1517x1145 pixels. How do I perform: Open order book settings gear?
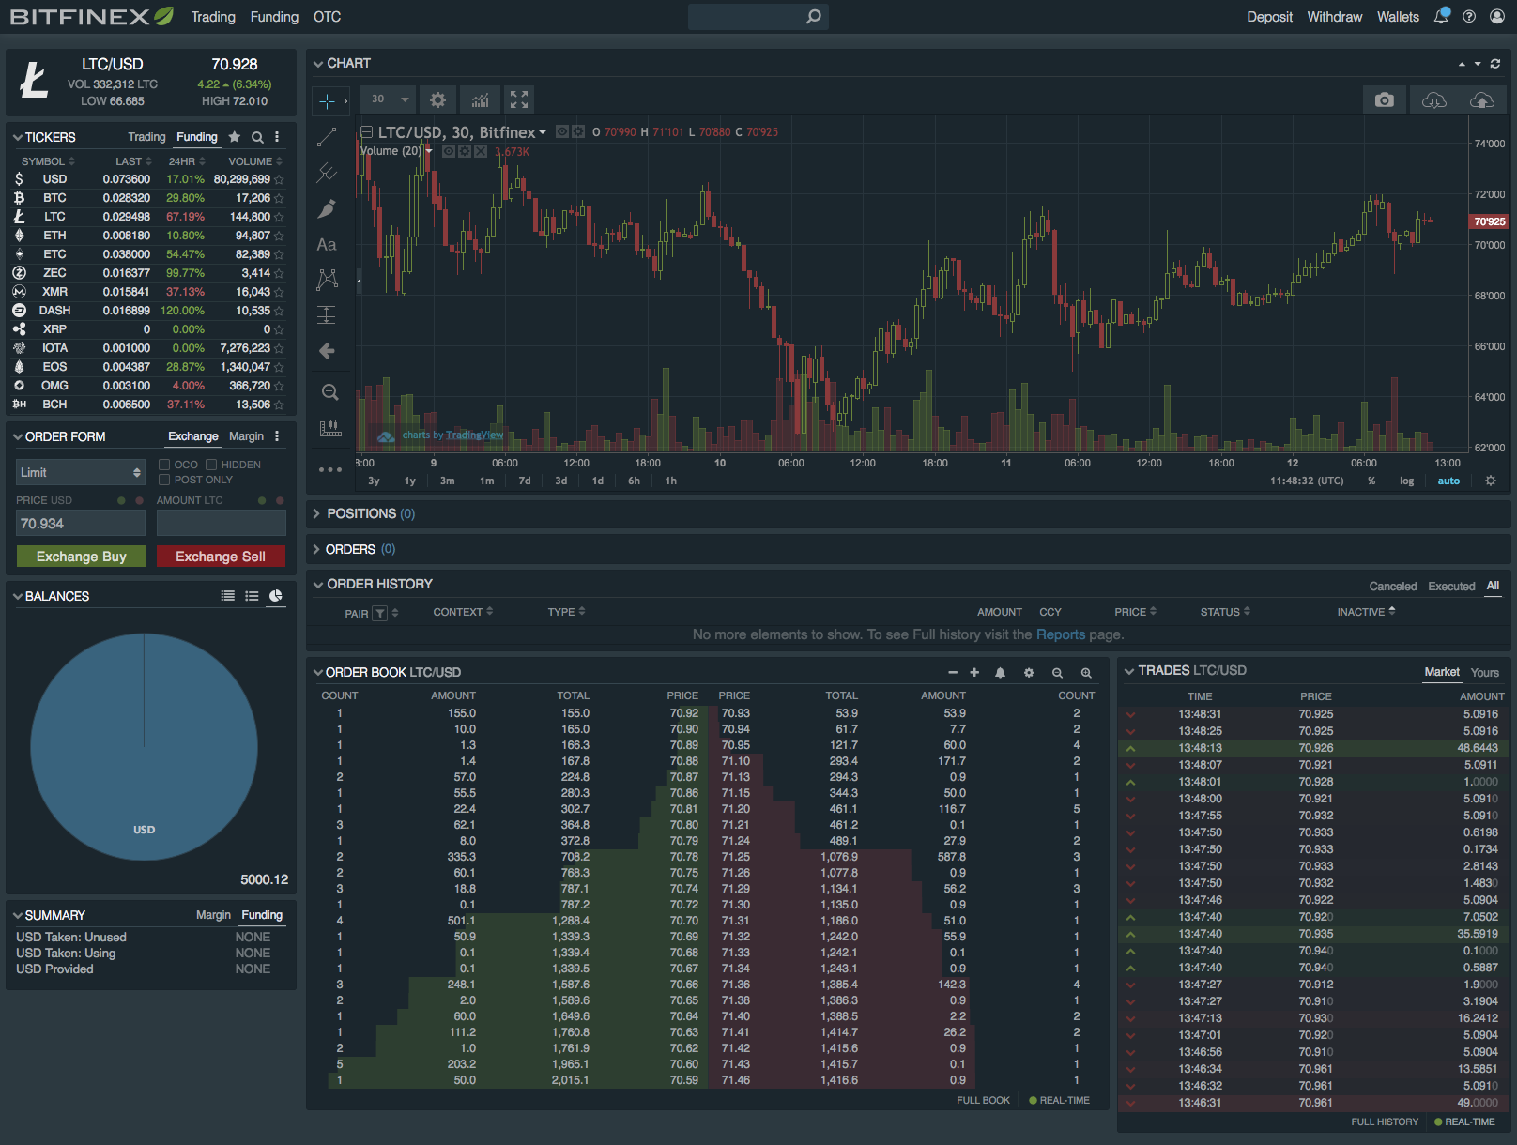tap(1029, 673)
